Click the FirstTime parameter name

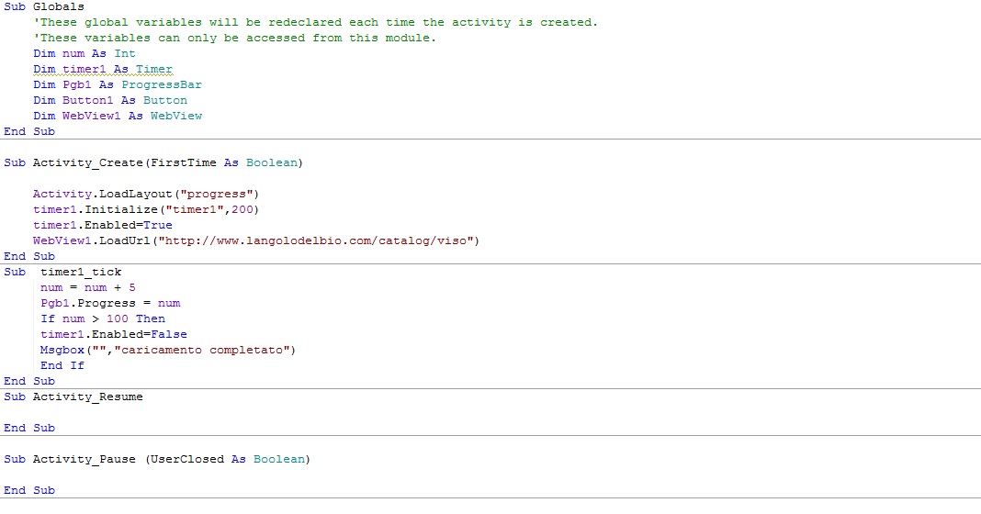[187, 162]
